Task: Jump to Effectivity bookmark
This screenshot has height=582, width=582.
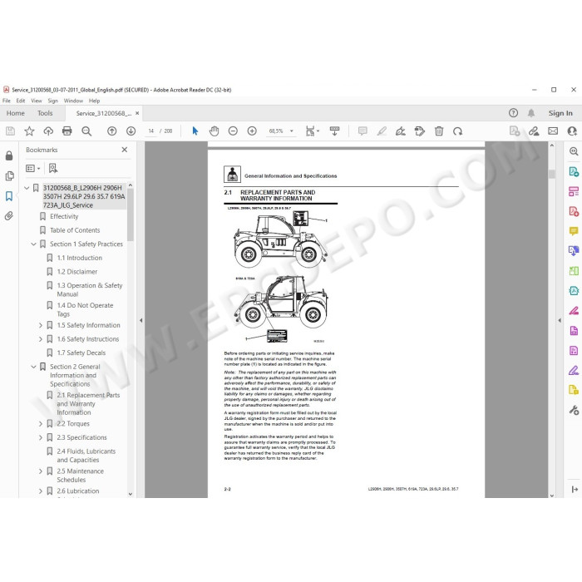Action: tap(64, 216)
